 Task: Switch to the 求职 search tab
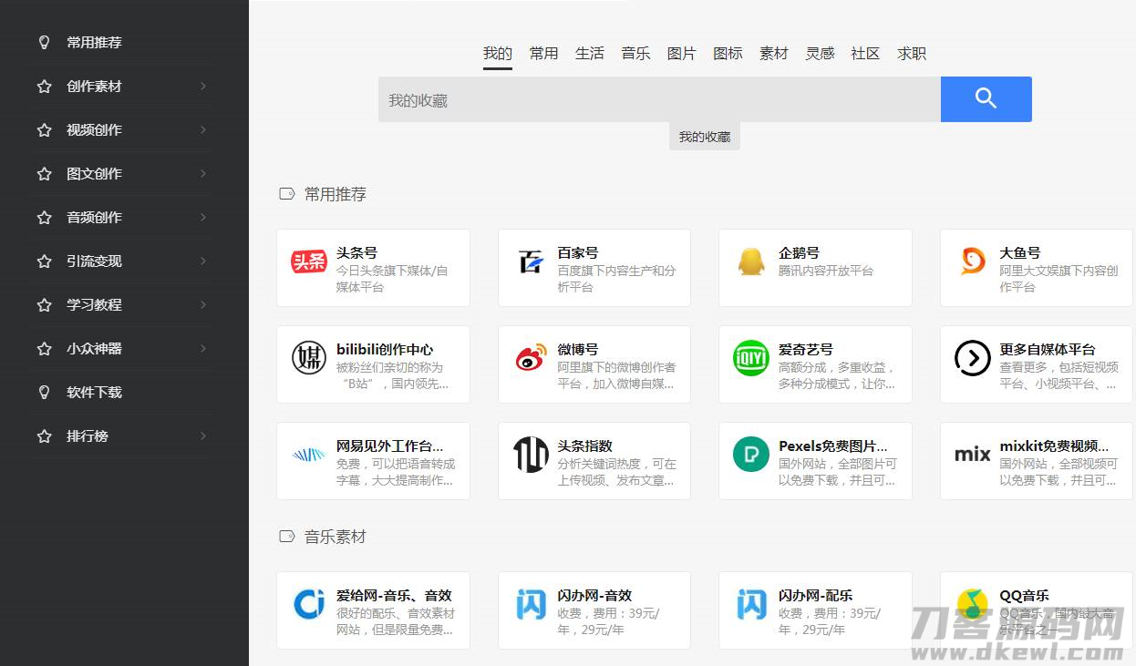(x=912, y=54)
